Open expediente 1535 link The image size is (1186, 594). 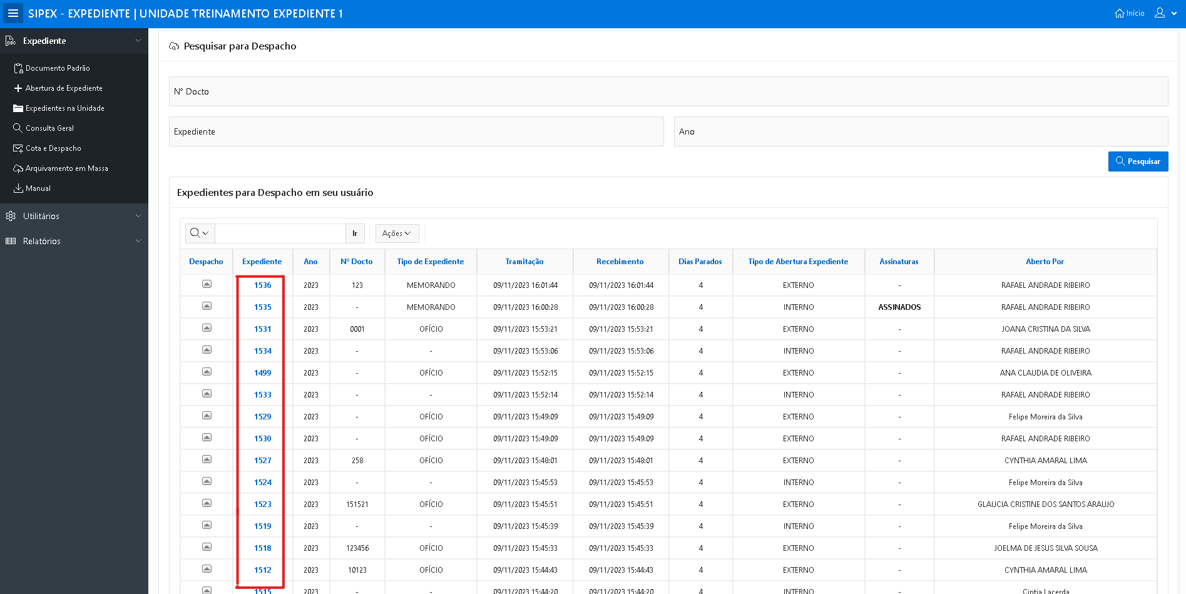click(263, 307)
